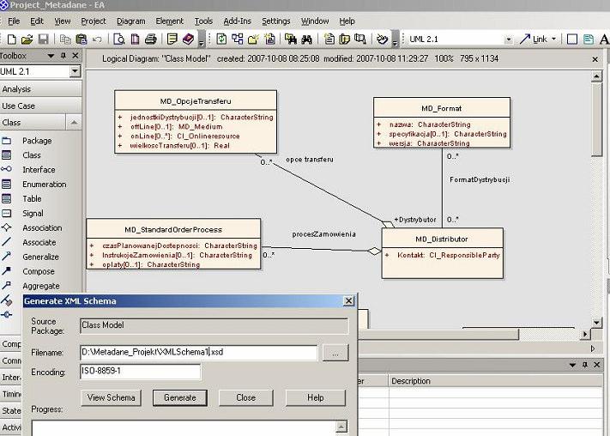
Task: Expand the Use Case toolbox section
Action: [x=40, y=106]
